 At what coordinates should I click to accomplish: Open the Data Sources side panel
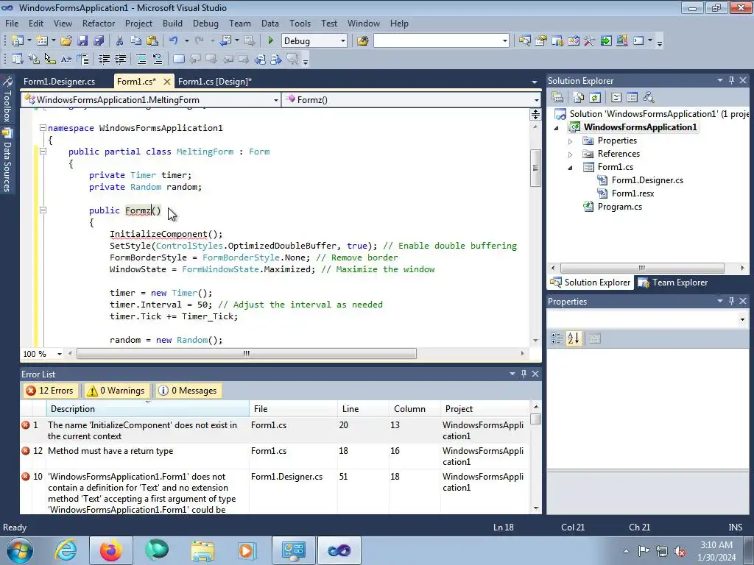(7, 161)
